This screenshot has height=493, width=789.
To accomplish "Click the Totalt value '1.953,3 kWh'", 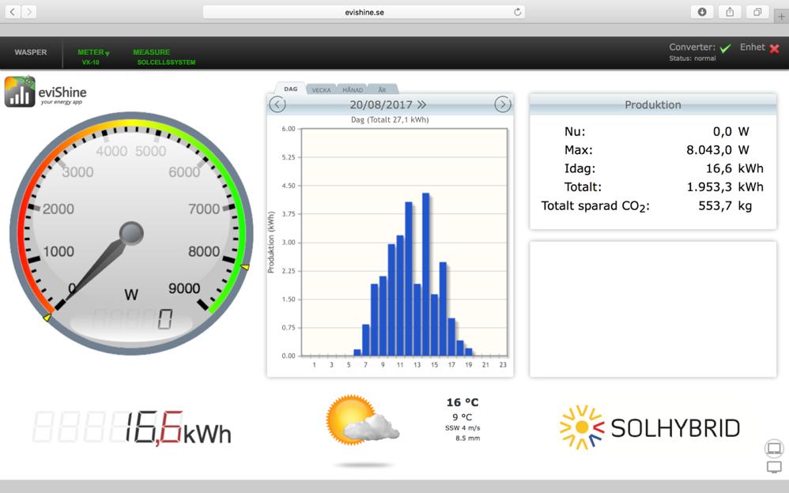I will tap(725, 187).
